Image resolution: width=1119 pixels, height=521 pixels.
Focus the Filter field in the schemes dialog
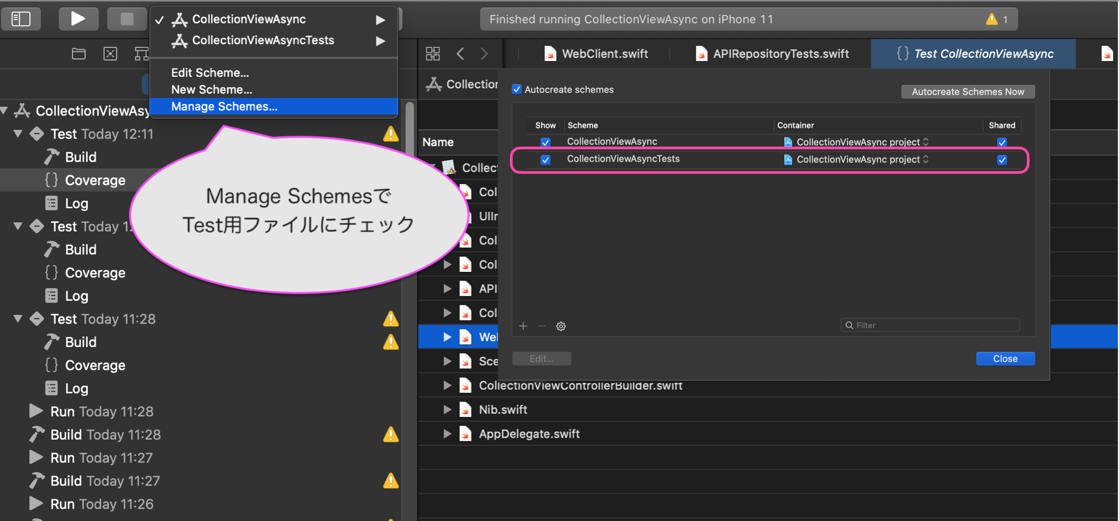(930, 325)
